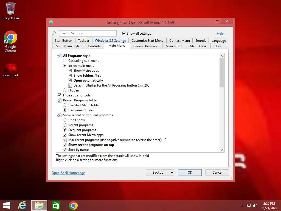Switch to Controls tab
The height and width of the screenshot is (211, 281).
pos(94,46)
